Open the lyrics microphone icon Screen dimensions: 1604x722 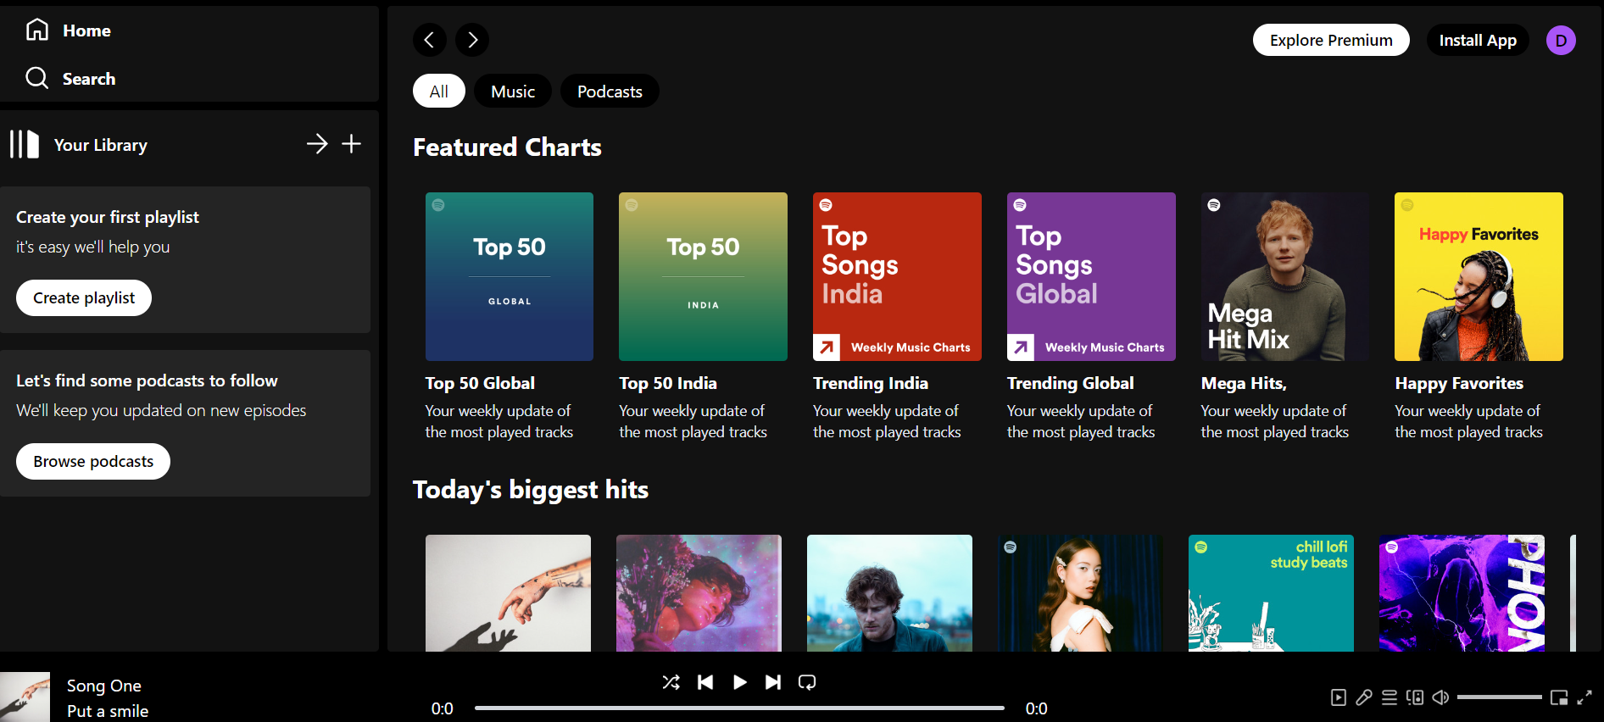tap(1363, 697)
